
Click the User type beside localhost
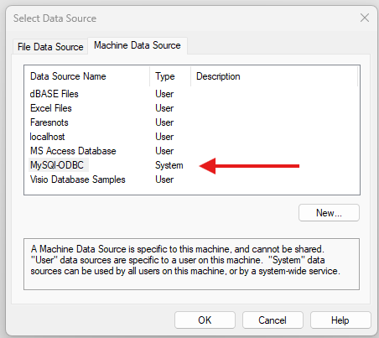tap(164, 137)
